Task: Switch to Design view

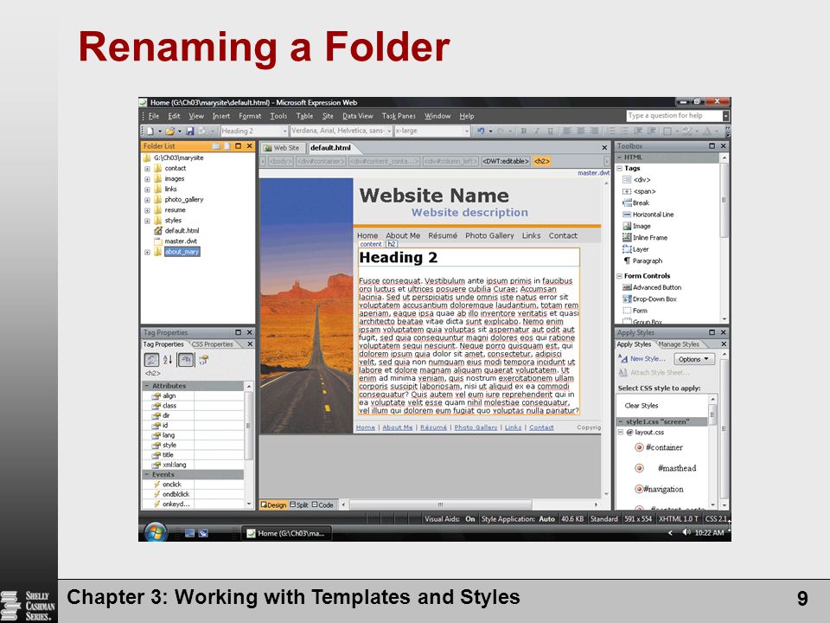Action: (x=273, y=504)
